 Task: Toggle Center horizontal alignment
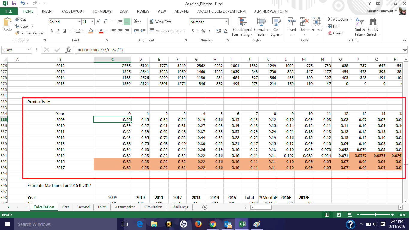[120, 31]
